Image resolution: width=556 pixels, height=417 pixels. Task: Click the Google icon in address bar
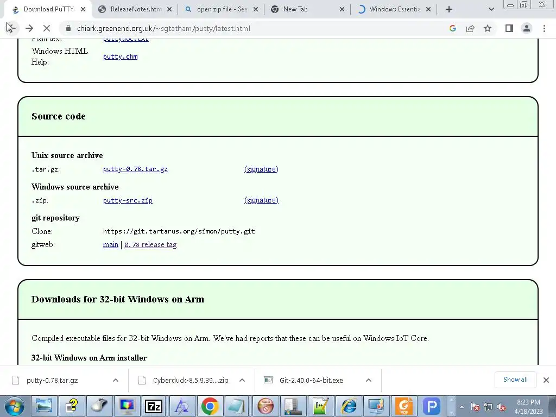click(x=452, y=28)
